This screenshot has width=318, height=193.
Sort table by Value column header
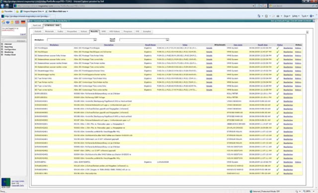tap(185, 45)
